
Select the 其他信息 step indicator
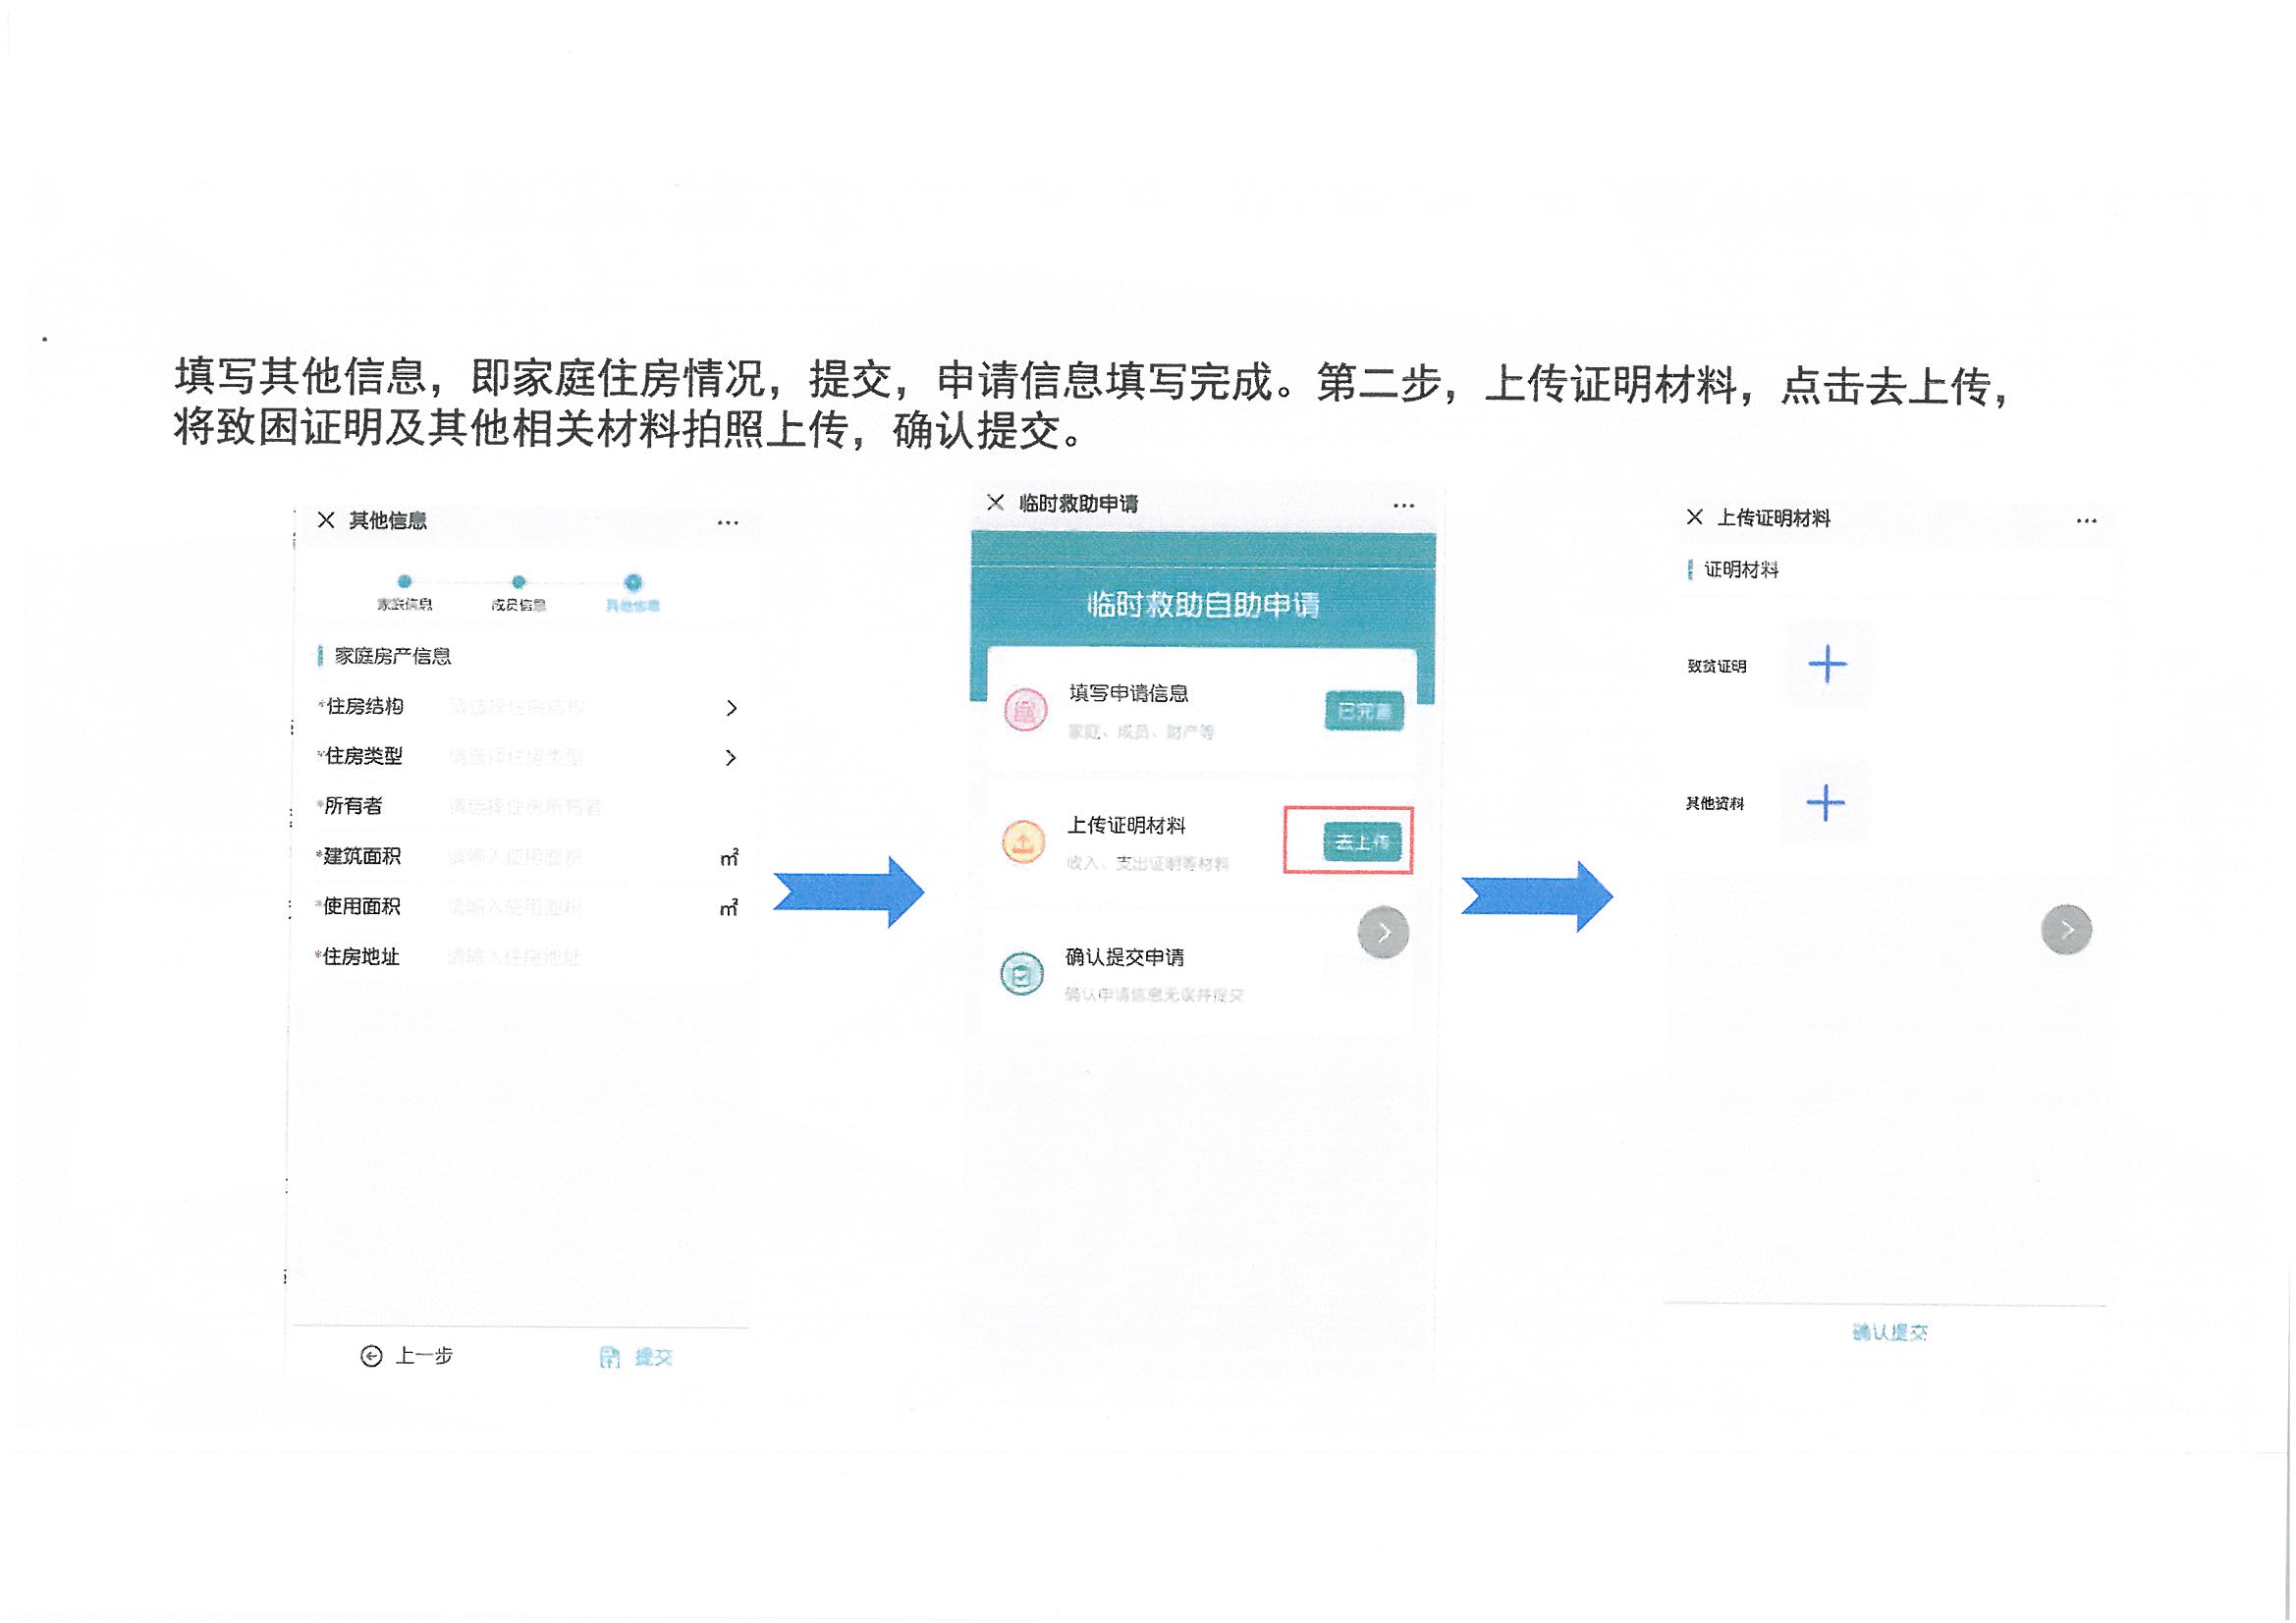(633, 583)
